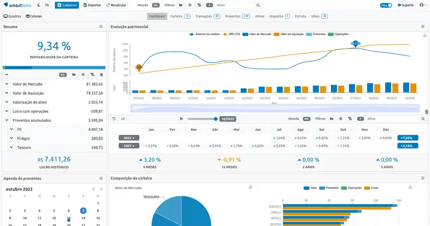Collapse Proventos acumulados row
430x226 pixels.
point(6,120)
